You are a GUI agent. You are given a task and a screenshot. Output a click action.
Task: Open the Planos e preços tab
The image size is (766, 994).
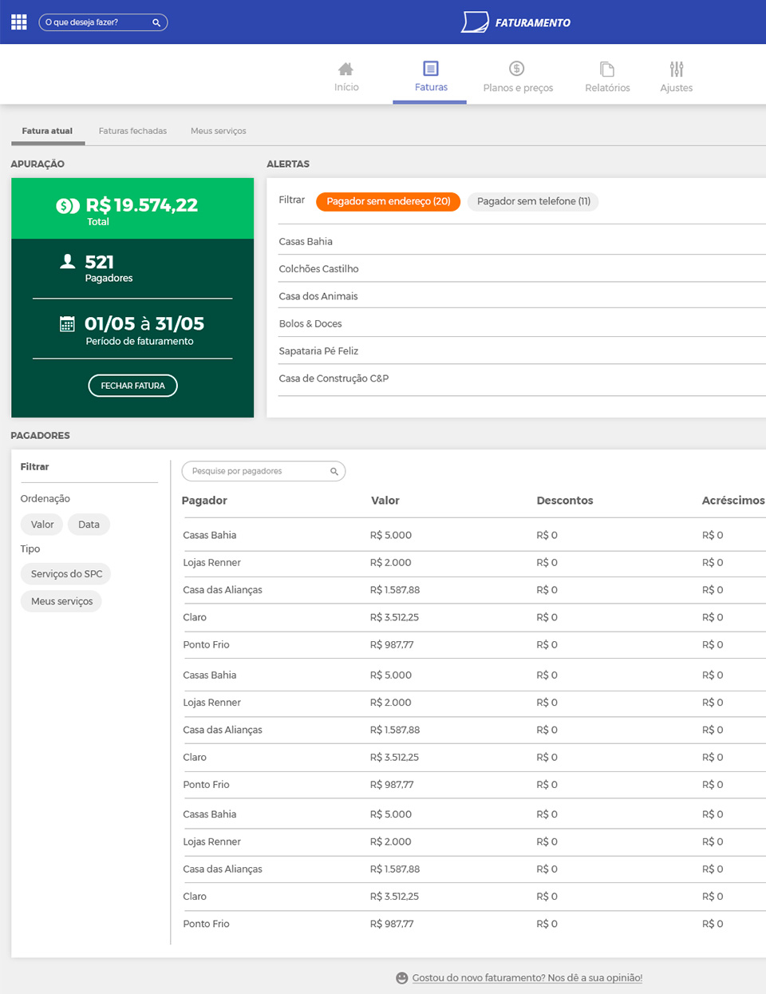click(x=518, y=77)
